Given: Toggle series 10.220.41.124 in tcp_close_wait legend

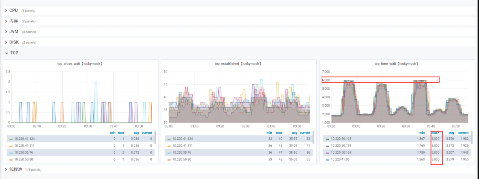Looking at the screenshot, I should pos(24,139).
